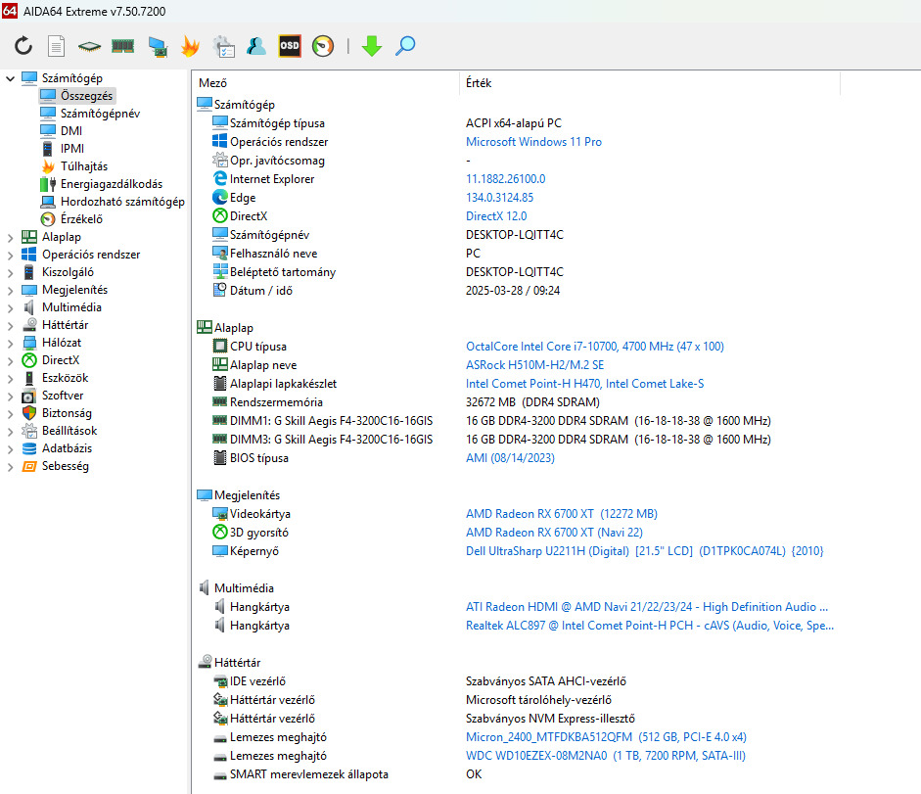Open Micron_2400_MTFDKBA512QFM drive link
This screenshot has width=921, height=794.
(606, 737)
